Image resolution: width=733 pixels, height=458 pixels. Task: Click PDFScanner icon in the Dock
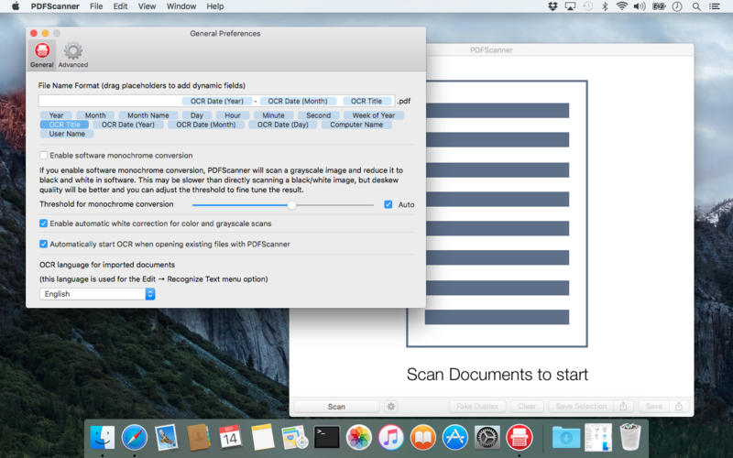[519, 438]
